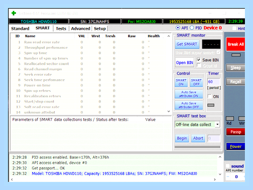Click the SN: 37GJNAHFS serial field
The image size is (253, 190).
[95, 22]
